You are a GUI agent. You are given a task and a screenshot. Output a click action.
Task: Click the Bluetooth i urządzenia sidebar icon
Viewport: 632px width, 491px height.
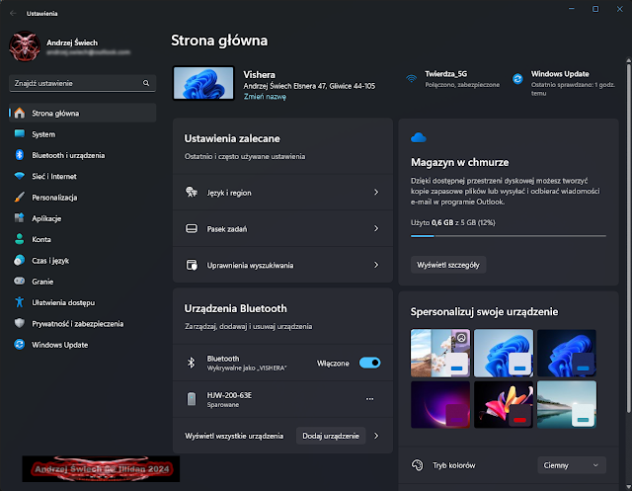pyautogui.click(x=20, y=155)
